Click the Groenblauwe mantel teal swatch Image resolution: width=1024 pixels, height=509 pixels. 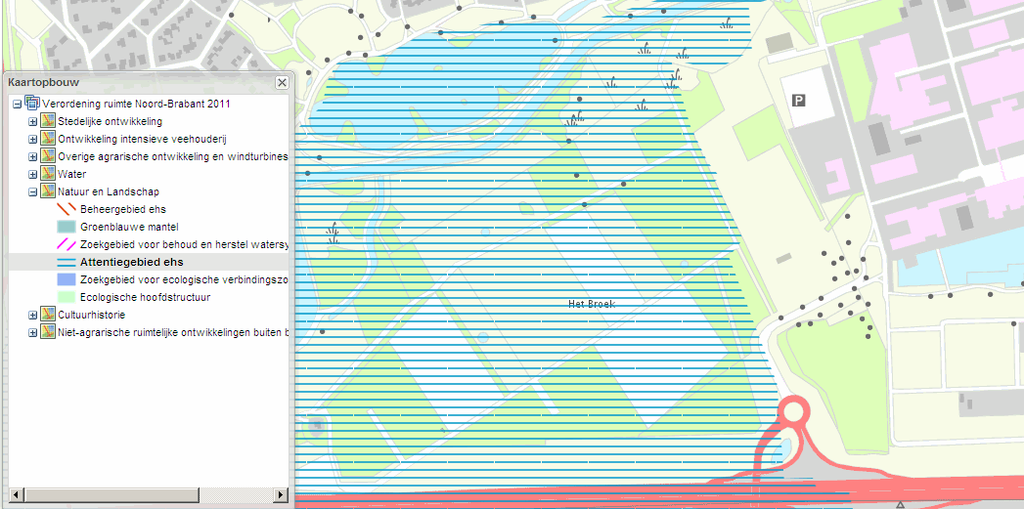67,227
